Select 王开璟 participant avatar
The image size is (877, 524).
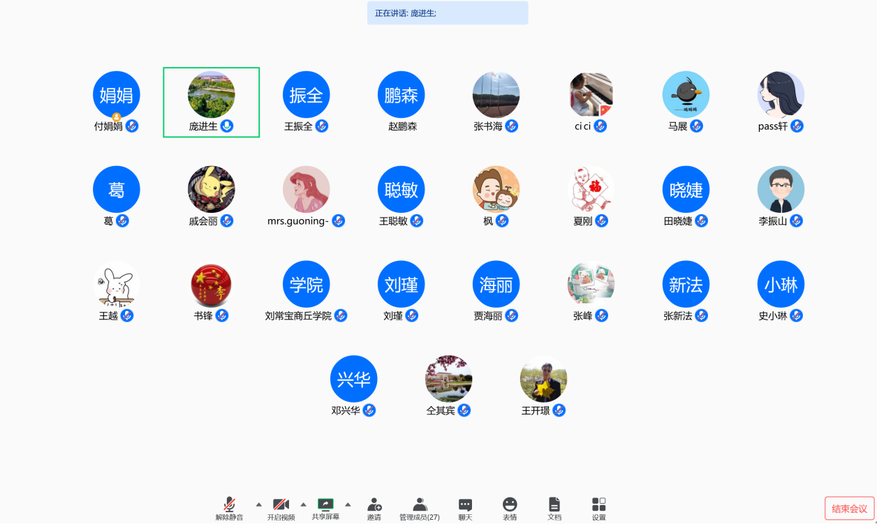point(543,379)
